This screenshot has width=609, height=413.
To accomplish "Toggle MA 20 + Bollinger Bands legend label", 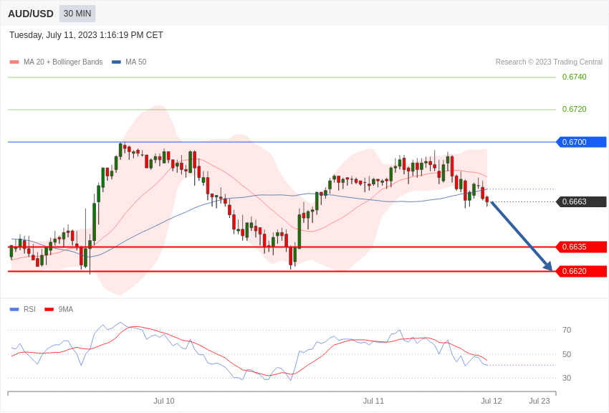I will coord(63,62).
